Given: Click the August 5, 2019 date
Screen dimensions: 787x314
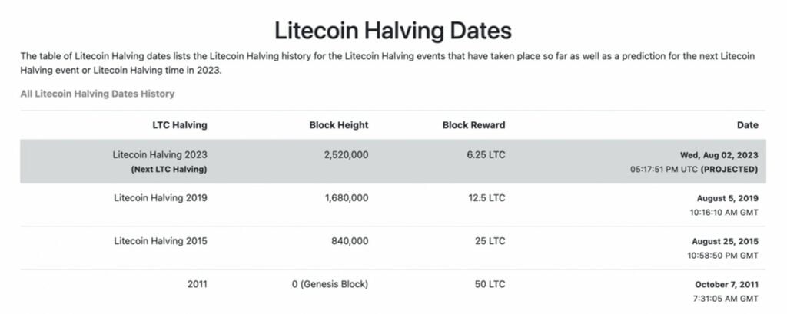Looking at the screenshot, I should (x=728, y=198).
